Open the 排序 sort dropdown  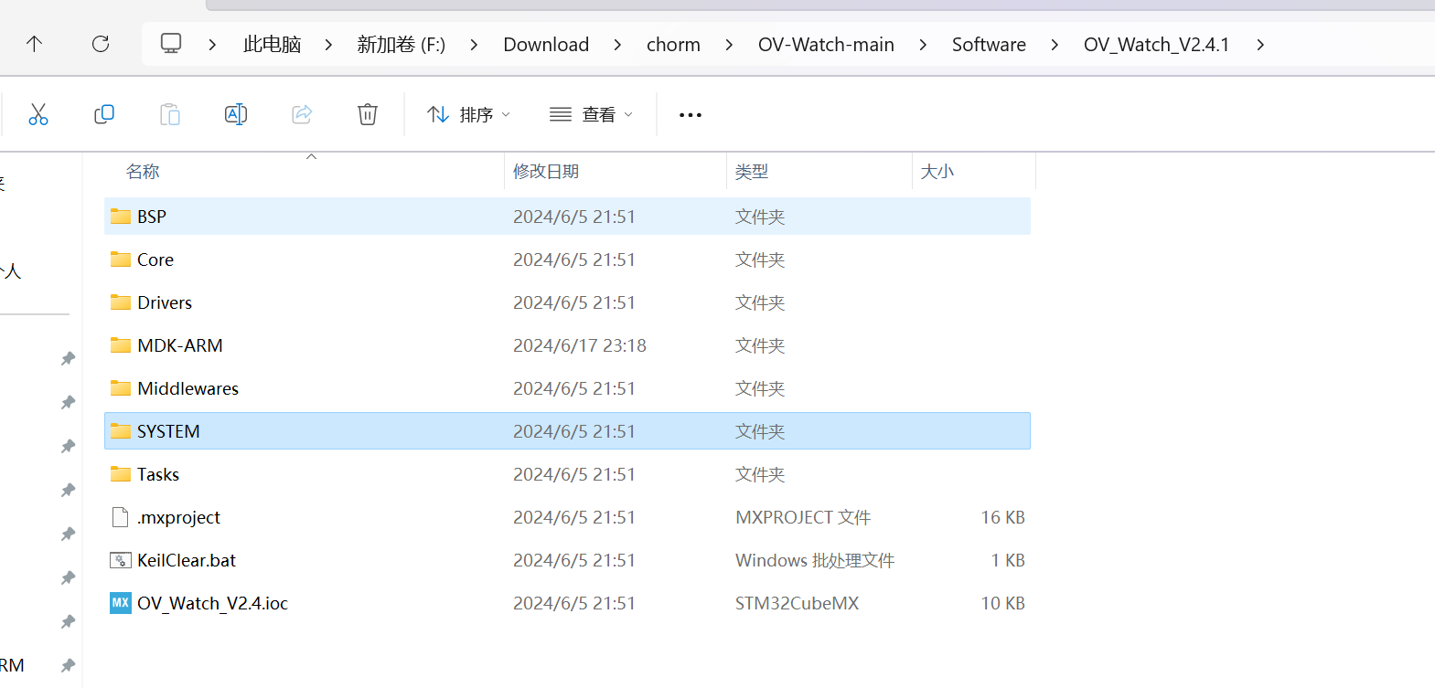click(468, 114)
